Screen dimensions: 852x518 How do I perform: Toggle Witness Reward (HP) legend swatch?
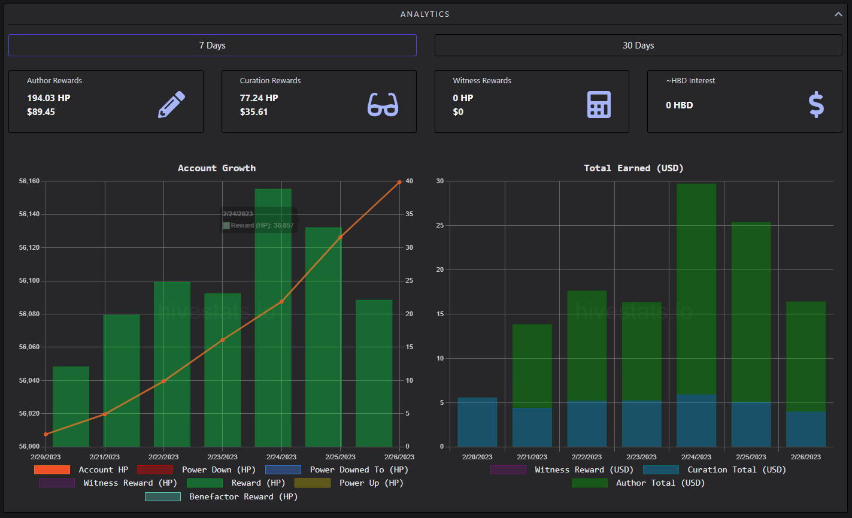click(x=57, y=483)
